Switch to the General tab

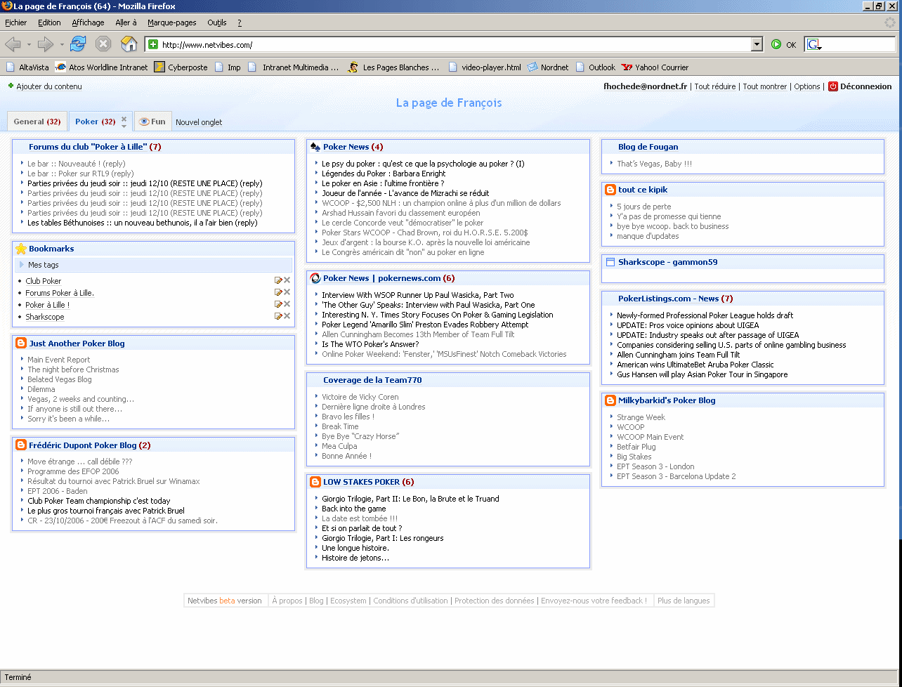[x=37, y=122]
